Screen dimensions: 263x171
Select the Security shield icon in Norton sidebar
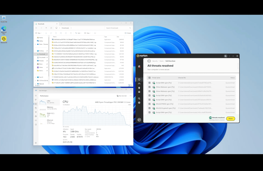pyautogui.click(x=139, y=79)
